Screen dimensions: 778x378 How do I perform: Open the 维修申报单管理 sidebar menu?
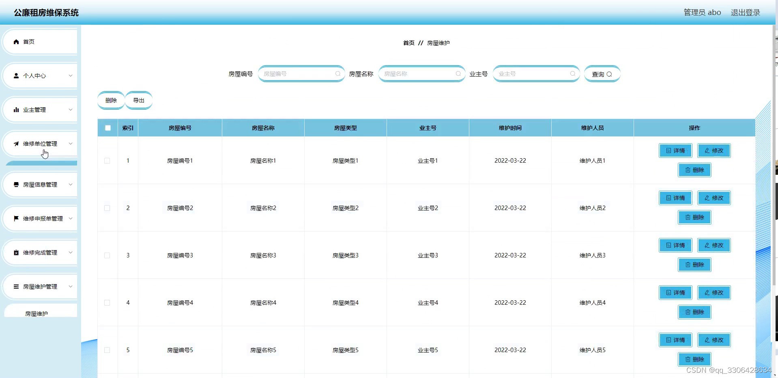(x=40, y=219)
